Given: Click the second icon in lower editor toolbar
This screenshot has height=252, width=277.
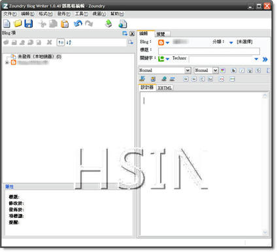Looking at the screenshot, I should (x=153, y=79).
